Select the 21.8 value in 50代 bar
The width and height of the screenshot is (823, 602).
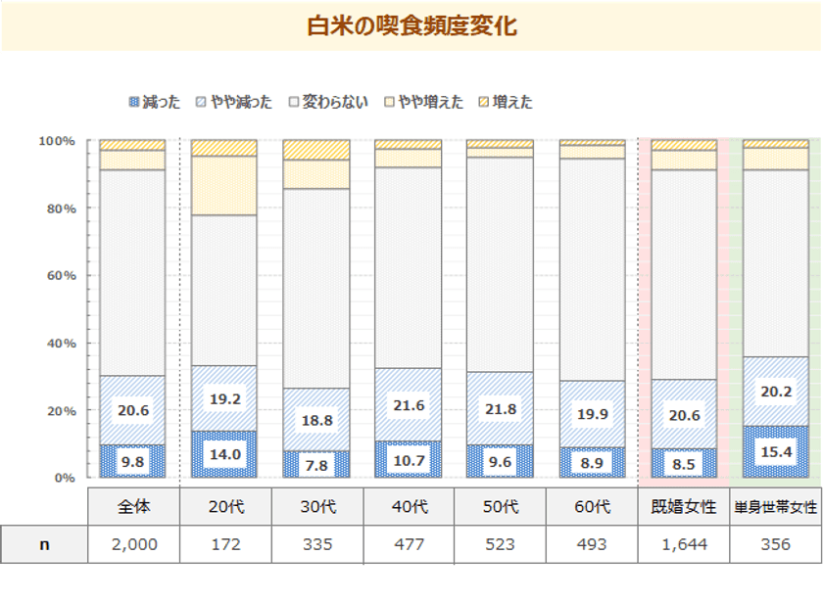501,409
